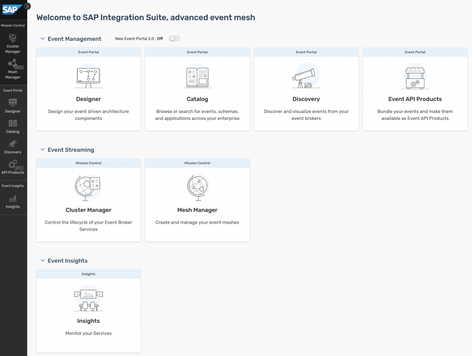Image resolution: width=472 pixels, height=356 pixels.
Task: Open the Discovery card
Action: pyautogui.click(x=306, y=89)
